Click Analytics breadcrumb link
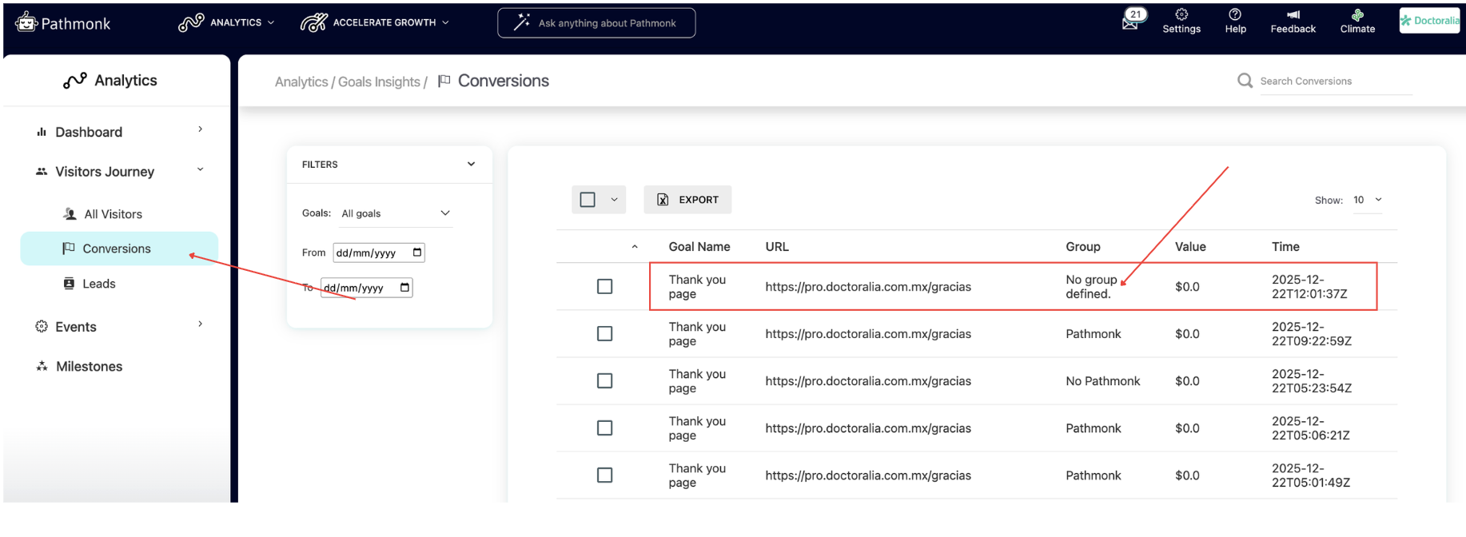 pyautogui.click(x=301, y=82)
